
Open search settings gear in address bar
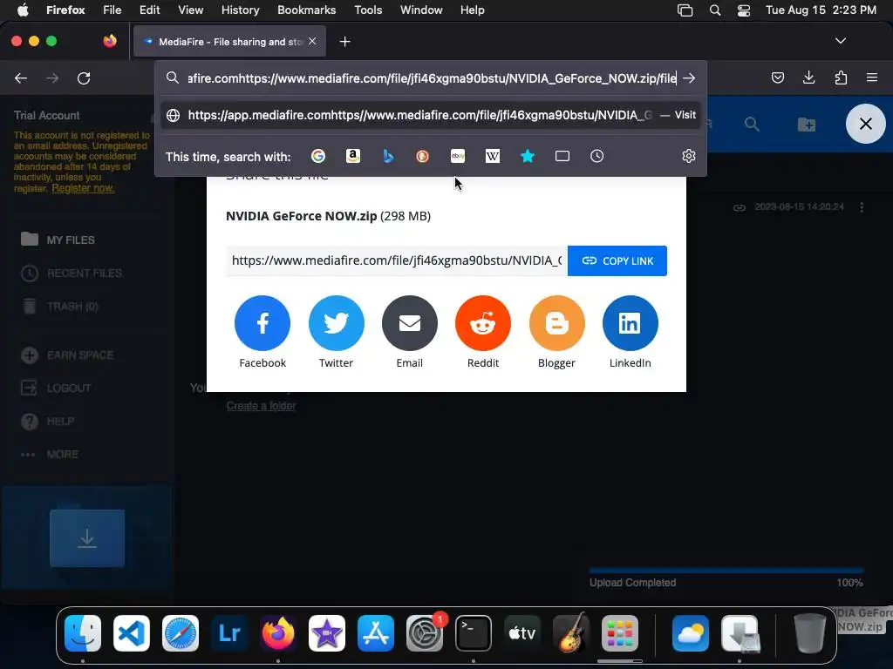coord(689,156)
